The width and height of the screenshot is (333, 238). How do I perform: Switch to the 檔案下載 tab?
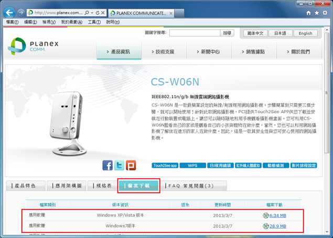[x=138, y=186]
